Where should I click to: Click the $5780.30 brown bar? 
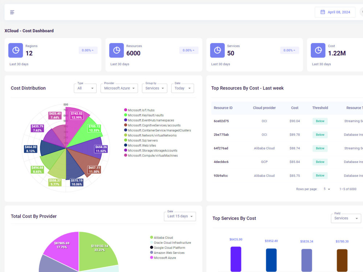(342, 260)
